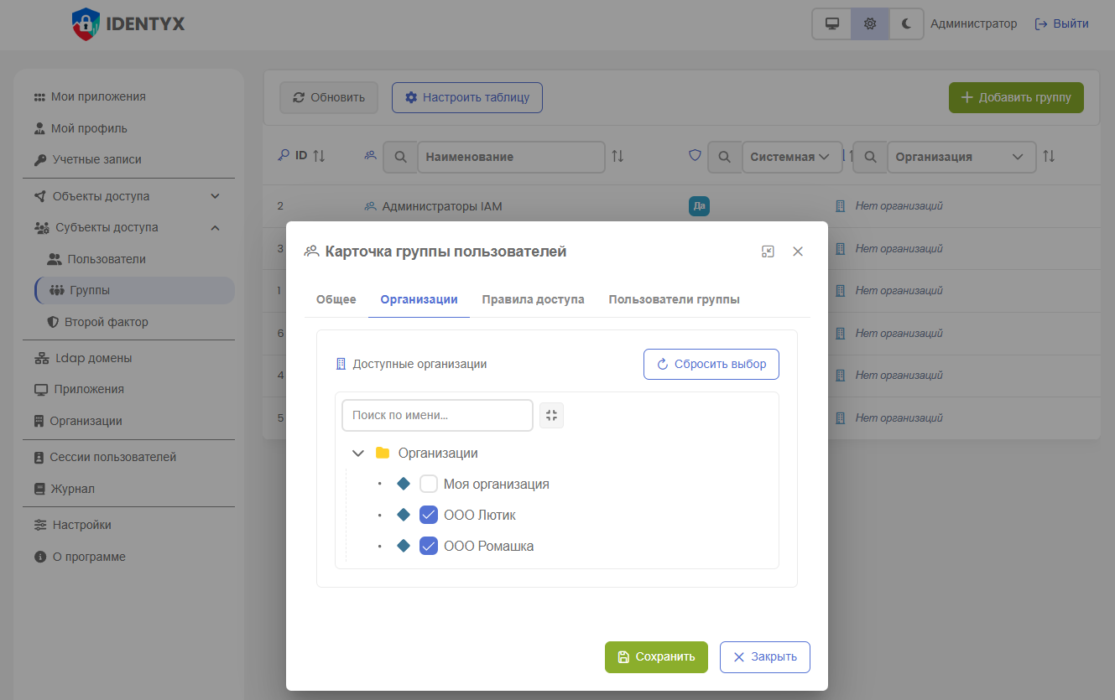
Task: Select the system theme gear icon
Action: tap(870, 24)
